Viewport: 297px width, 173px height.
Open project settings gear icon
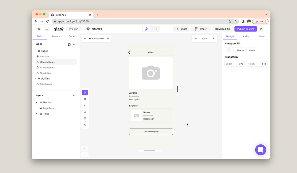pyautogui.click(x=88, y=29)
